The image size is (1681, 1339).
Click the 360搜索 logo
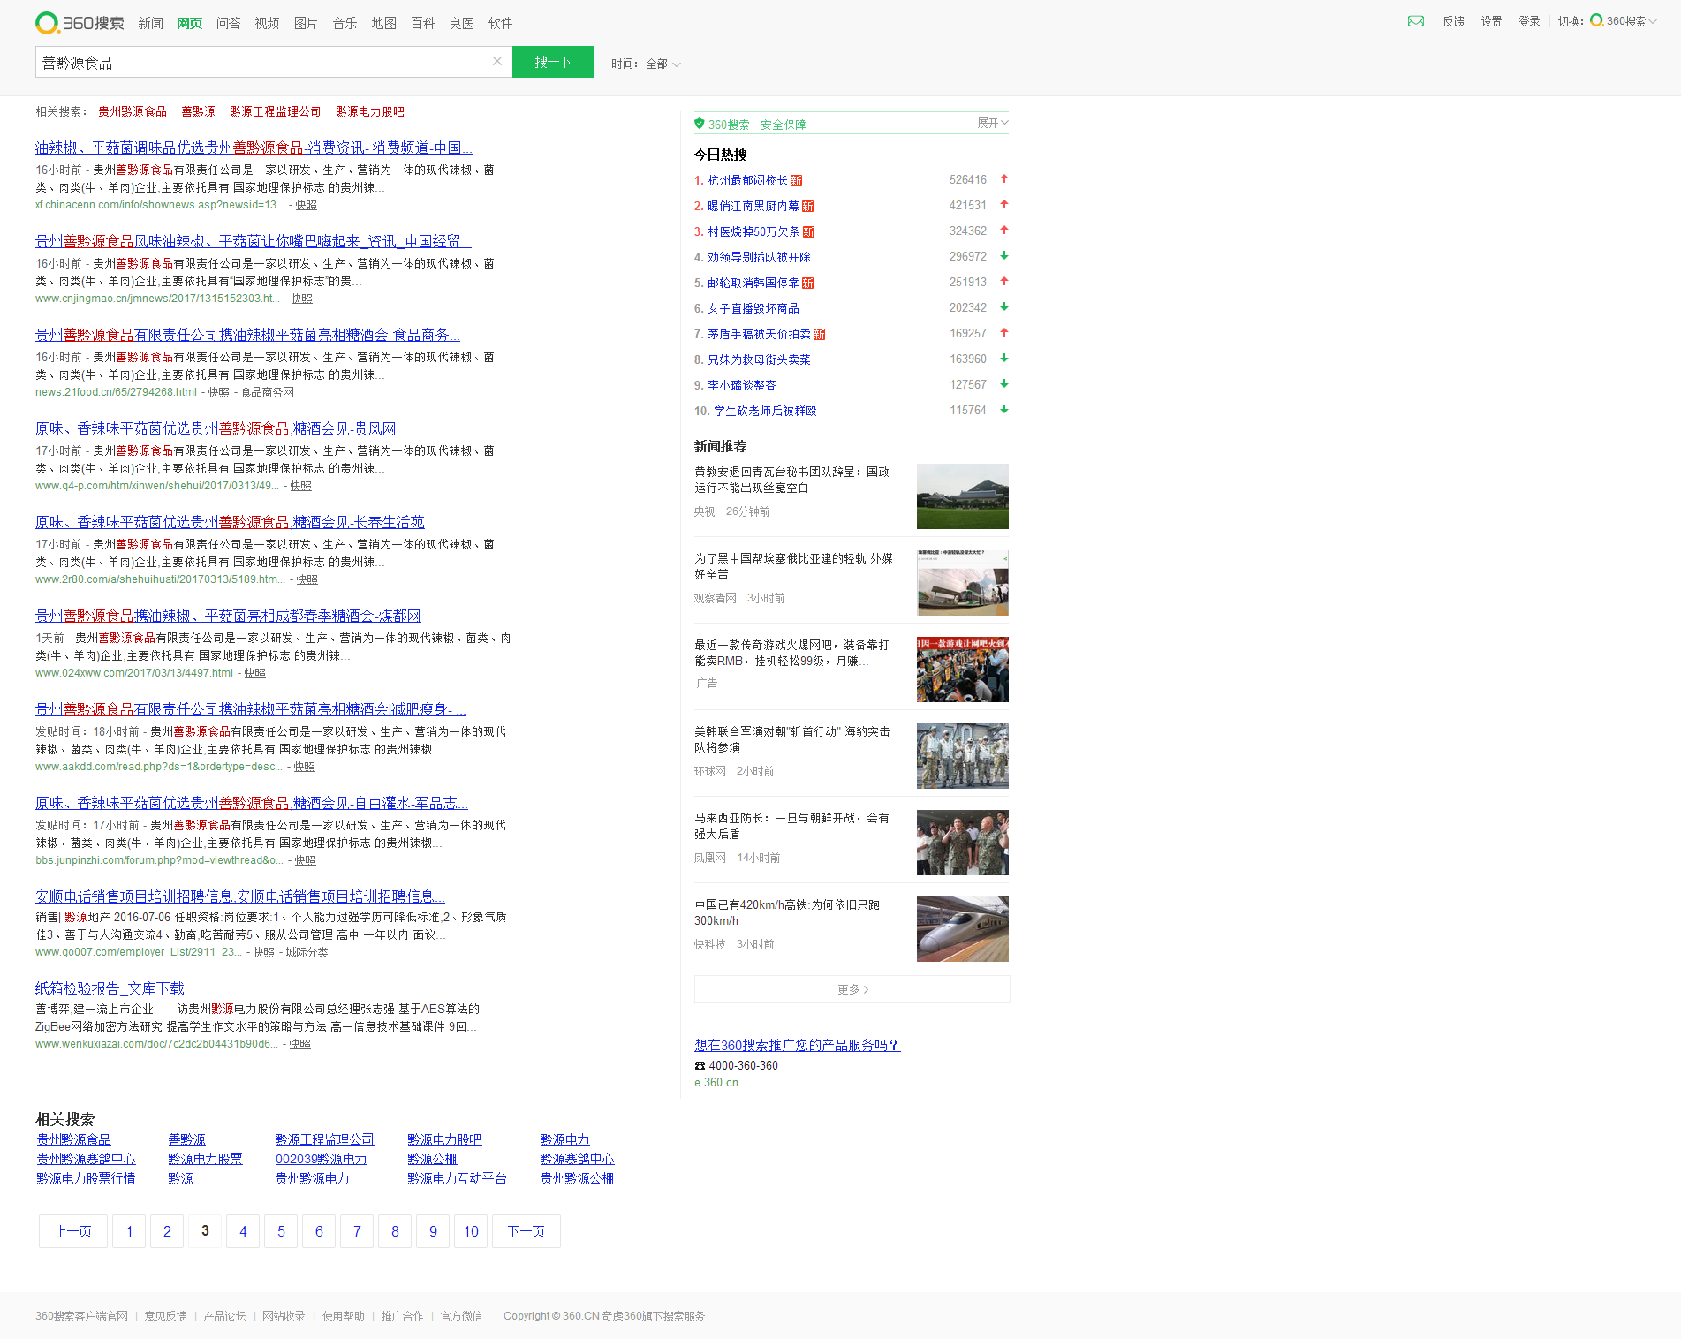80,23
